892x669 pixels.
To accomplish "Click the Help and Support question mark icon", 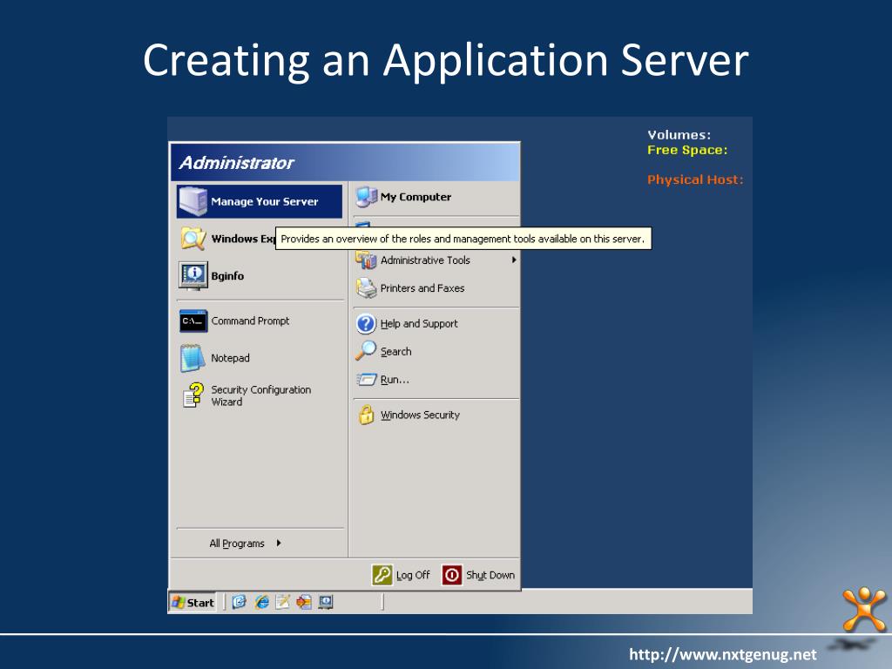I will tap(367, 323).
